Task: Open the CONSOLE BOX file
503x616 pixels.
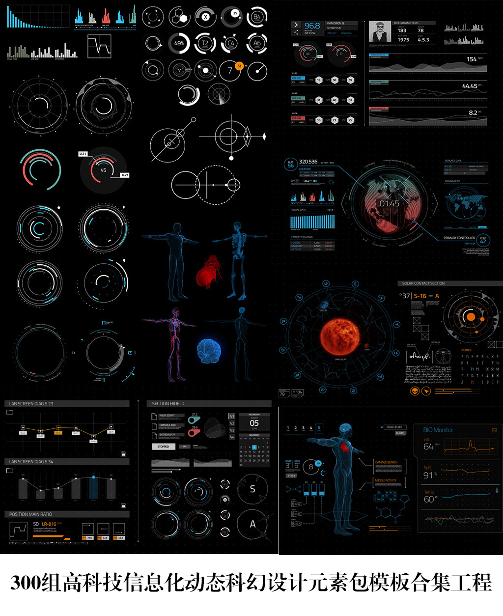Action: pos(167,425)
